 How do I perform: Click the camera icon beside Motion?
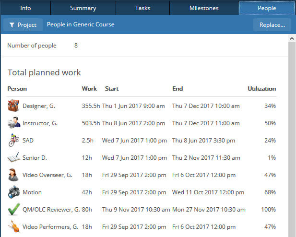click(x=13, y=192)
